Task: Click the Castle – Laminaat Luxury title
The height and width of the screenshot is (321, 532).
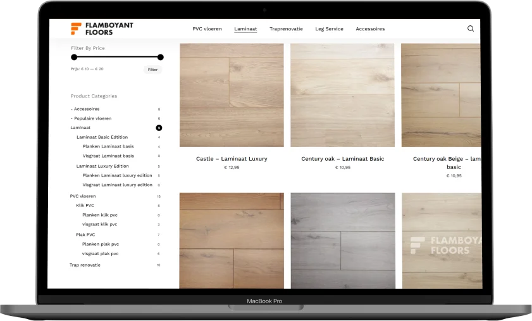Action: (x=232, y=159)
